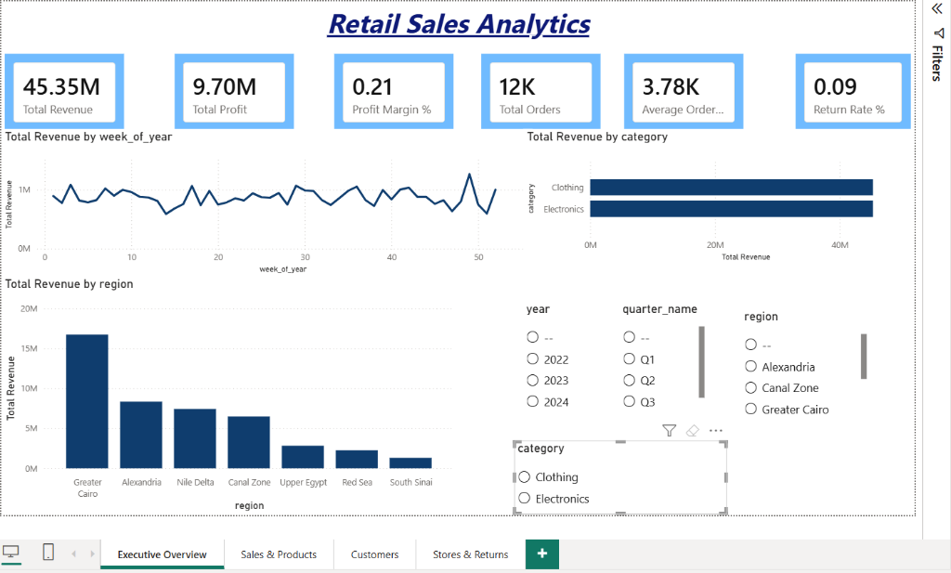Open Filters pane via funnel icon
The width and height of the screenshot is (951, 573).
(938, 33)
